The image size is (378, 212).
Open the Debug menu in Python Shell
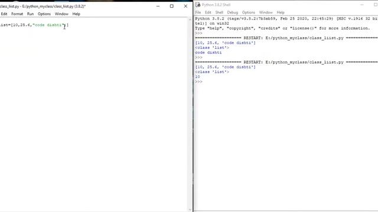pyautogui.click(x=232, y=12)
